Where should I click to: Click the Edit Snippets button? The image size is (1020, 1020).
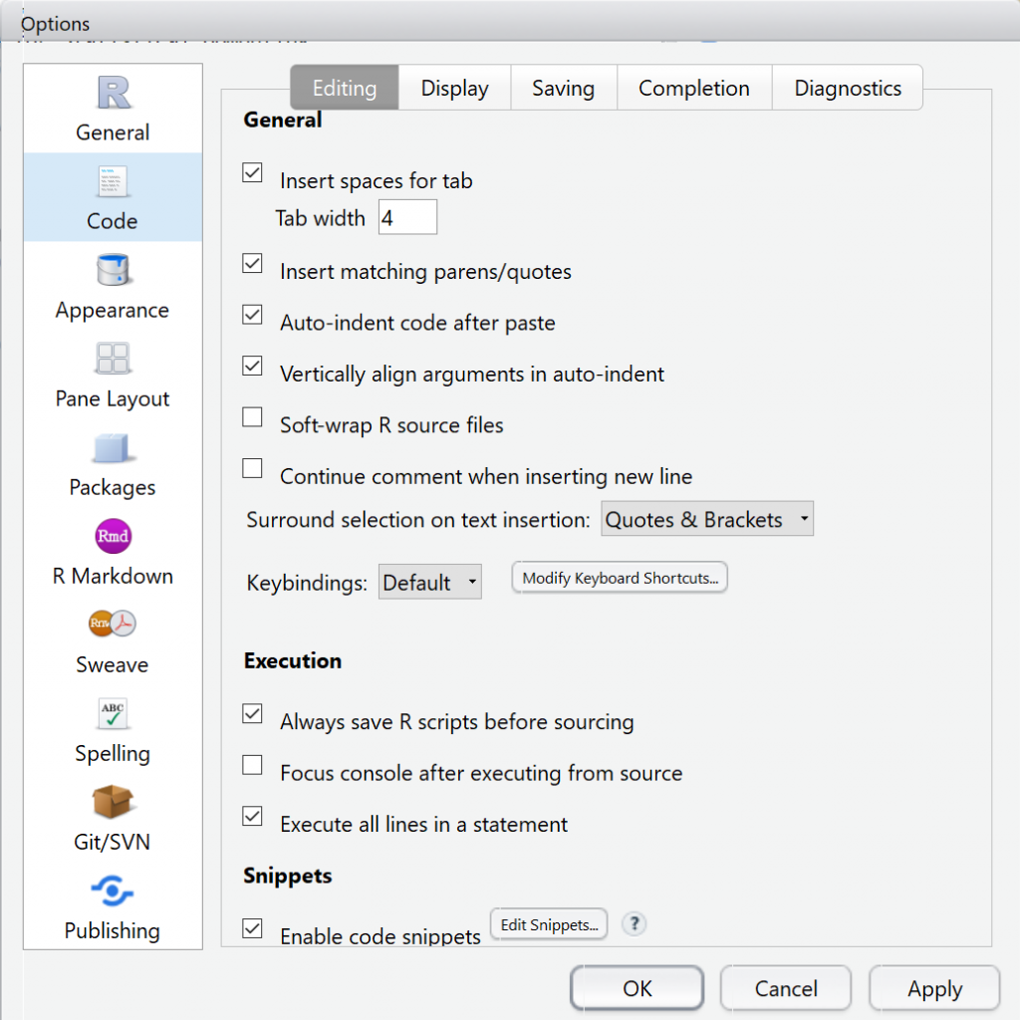point(549,924)
